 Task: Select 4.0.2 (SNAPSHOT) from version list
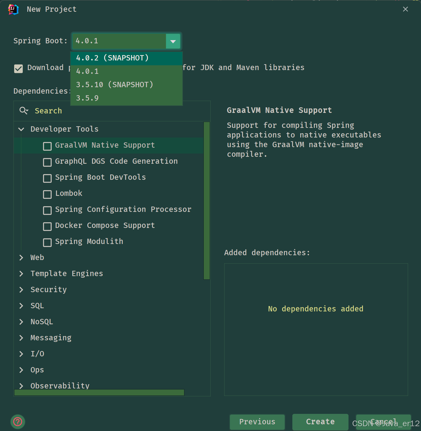112,58
